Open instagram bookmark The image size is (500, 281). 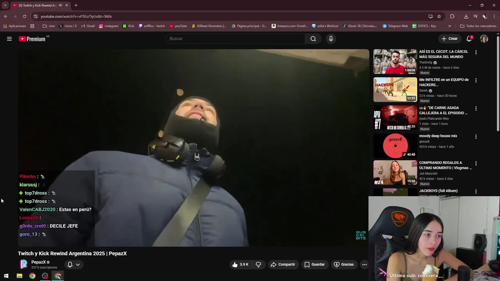(109, 26)
